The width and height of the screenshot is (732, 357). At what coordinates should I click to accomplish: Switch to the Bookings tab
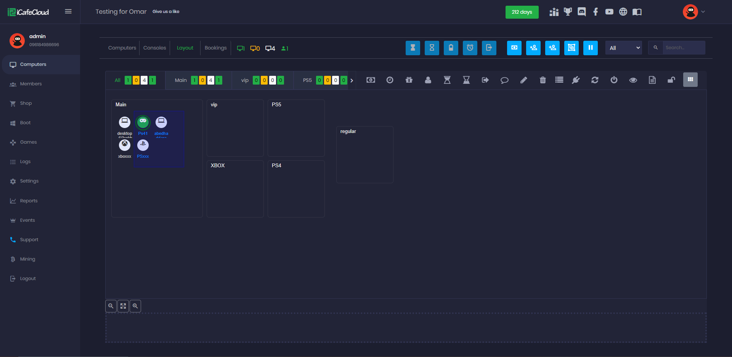coord(215,48)
